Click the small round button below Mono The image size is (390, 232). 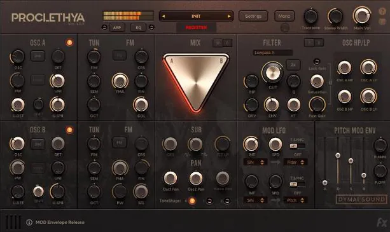(x=285, y=27)
